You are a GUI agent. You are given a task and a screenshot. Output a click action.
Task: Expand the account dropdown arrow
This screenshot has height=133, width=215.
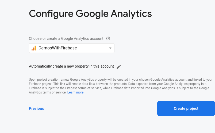tap(110, 48)
